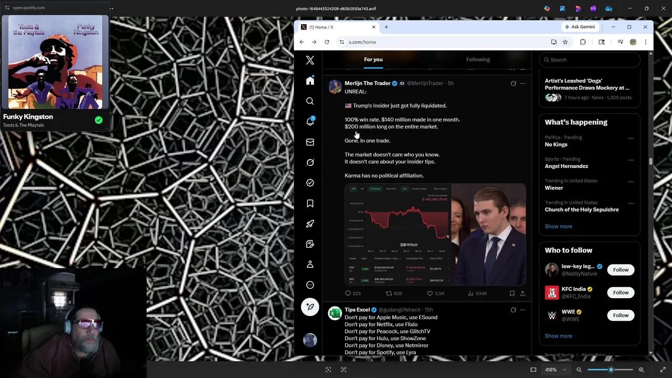Click the X Search field
Image resolution: width=672 pixels, height=378 pixels.
(x=590, y=60)
